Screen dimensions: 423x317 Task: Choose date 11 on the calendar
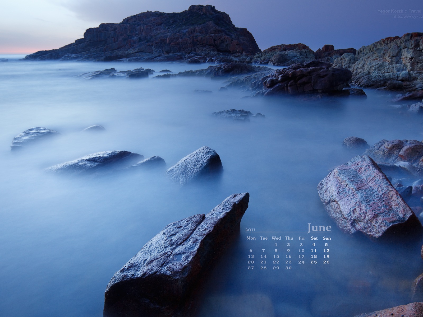tap(314, 251)
